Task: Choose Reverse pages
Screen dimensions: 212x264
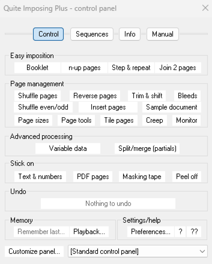Action: (95, 96)
